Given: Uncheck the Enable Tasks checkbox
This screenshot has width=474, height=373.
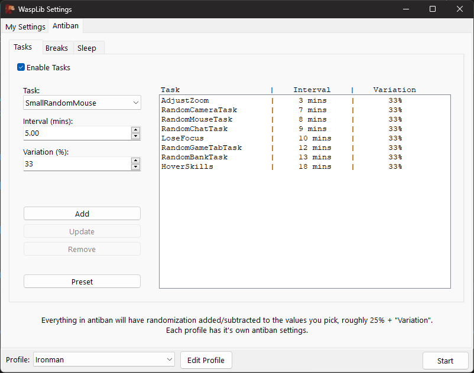Looking at the screenshot, I should tap(21, 67).
